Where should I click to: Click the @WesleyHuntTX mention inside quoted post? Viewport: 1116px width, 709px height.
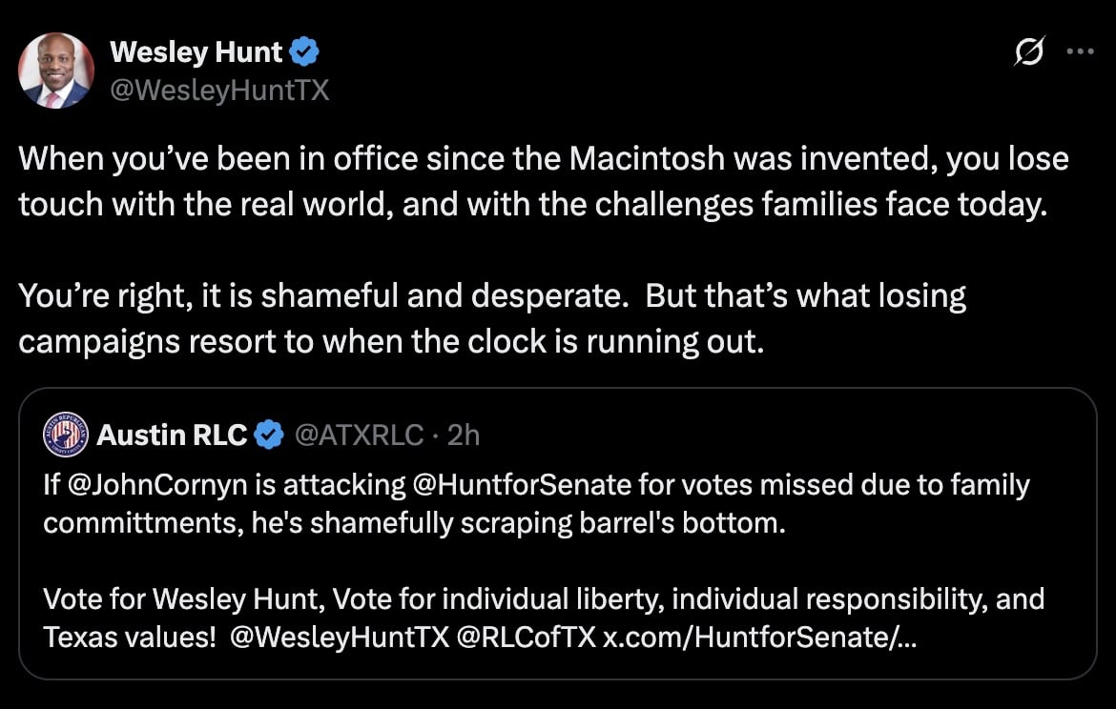(x=339, y=638)
